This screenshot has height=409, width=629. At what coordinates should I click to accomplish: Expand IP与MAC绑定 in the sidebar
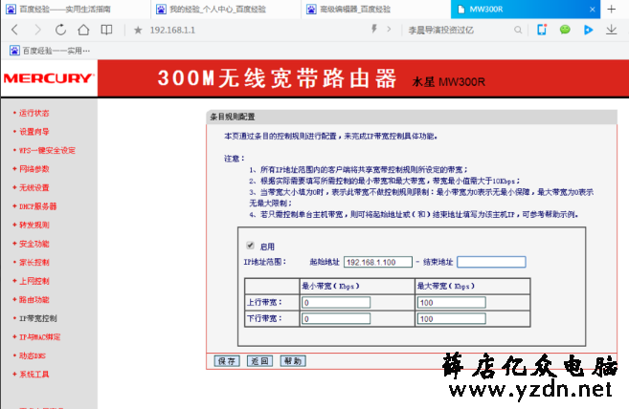39,337
